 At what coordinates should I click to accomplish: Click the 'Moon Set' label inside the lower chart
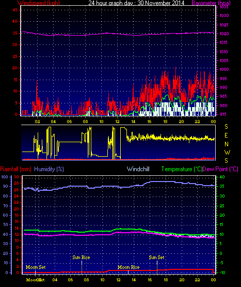click(x=36, y=267)
